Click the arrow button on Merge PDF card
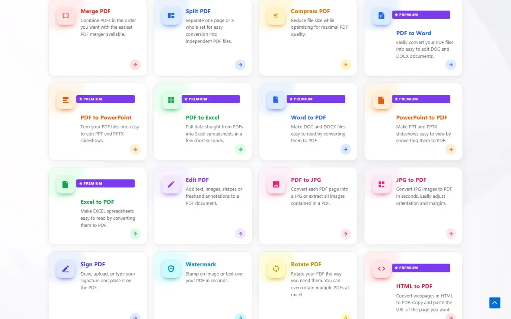 coord(135,65)
